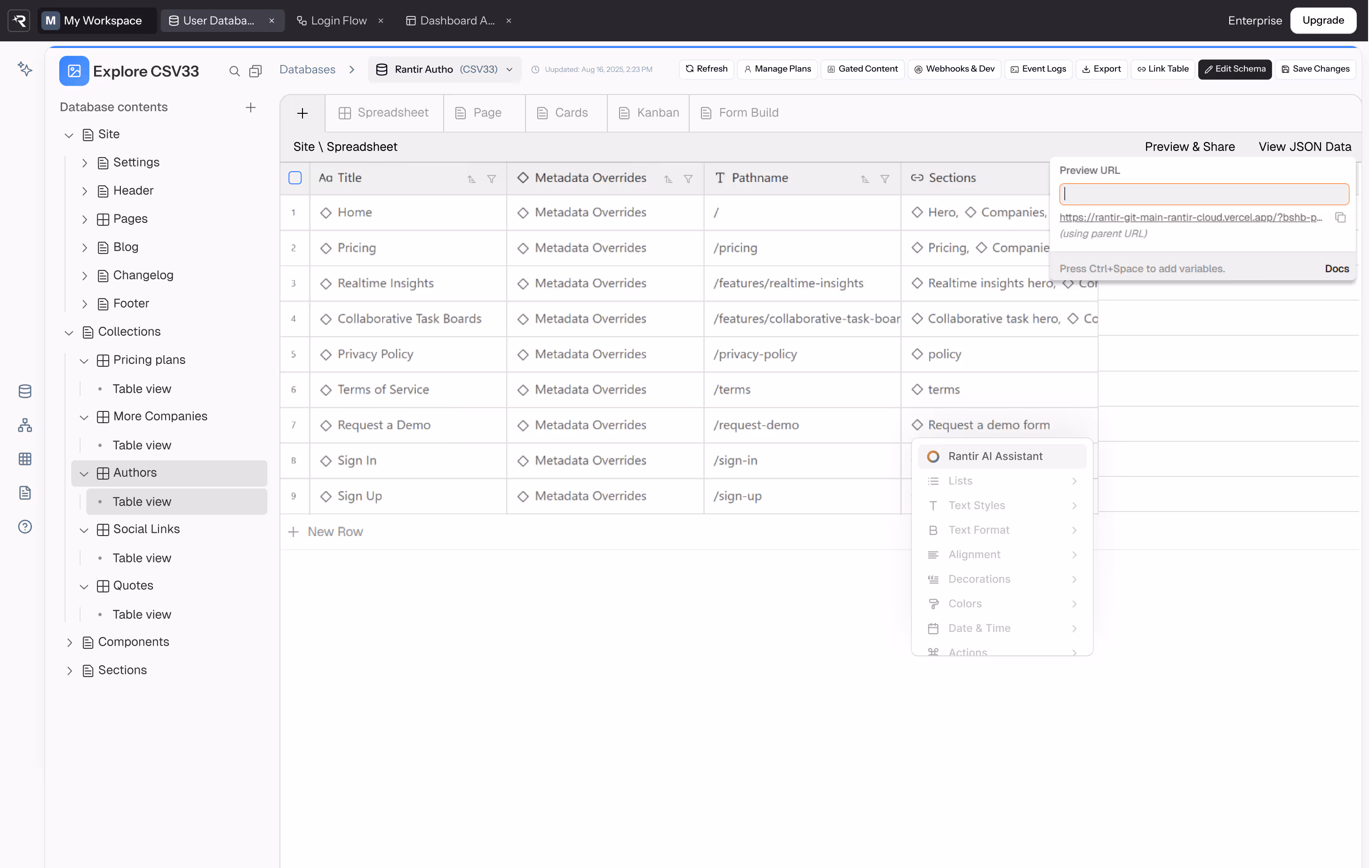Toggle the select-all checkbox in table header
This screenshot has width=1369, height=868.
(294, 178)
